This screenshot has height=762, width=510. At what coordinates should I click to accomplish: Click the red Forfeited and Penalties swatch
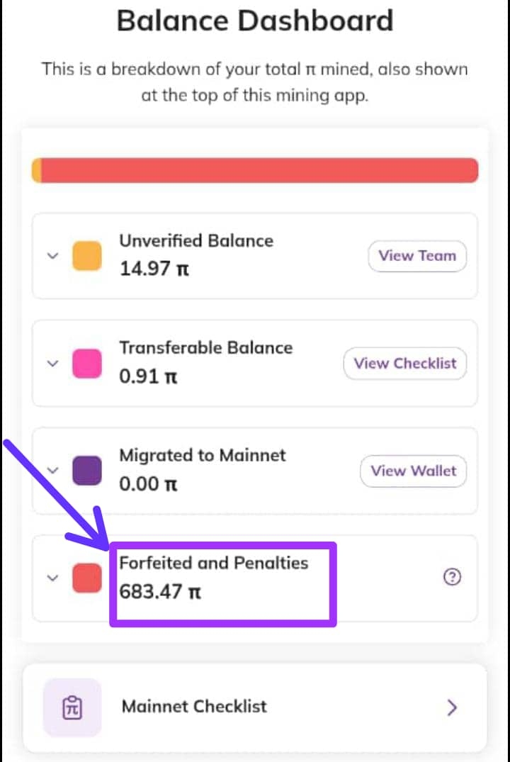(x=86, y=578)
